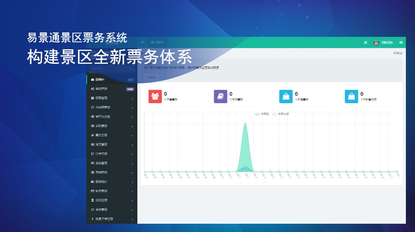Open the 平台对接 sidebar menu label
Viewport: 415px width, 232px height.
tap(103, 116)
